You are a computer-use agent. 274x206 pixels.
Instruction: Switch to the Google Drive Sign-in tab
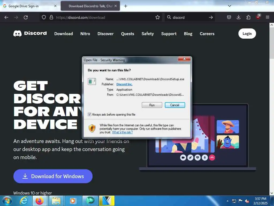(29, 6)
